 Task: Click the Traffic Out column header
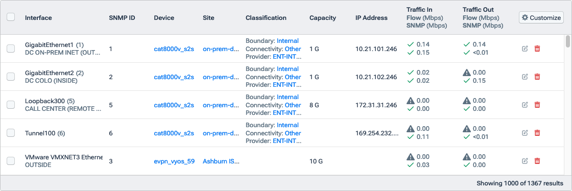click(478, 10)
